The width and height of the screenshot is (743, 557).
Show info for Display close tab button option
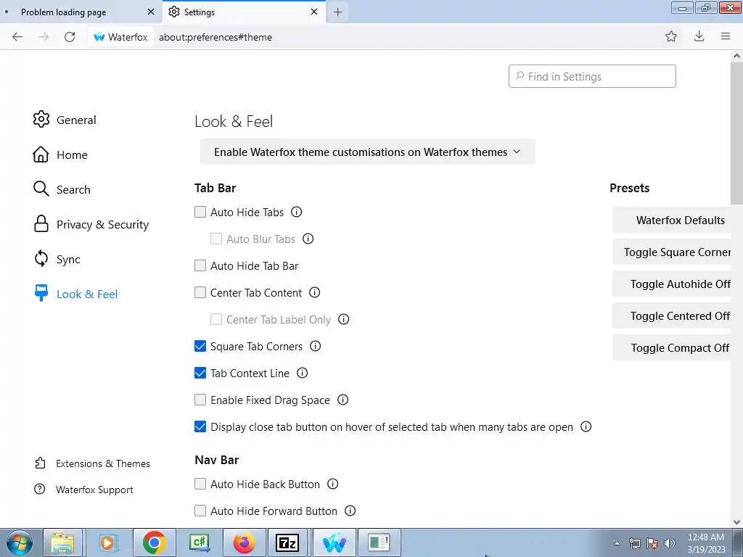[586, 426]
